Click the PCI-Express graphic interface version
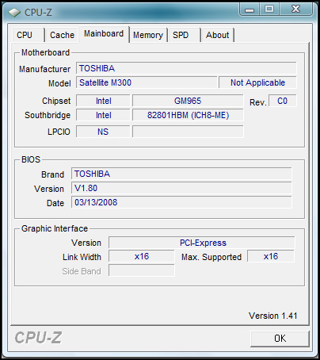The image size is (320, 360). click(x=202, y=243)
